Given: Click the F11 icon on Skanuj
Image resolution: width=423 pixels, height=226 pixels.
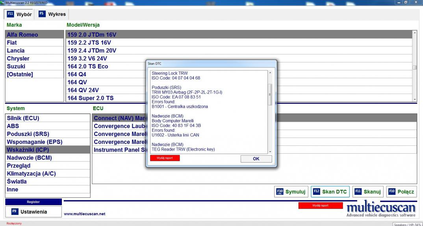Looking at the screenshot, I should click(x=358, y=191).
